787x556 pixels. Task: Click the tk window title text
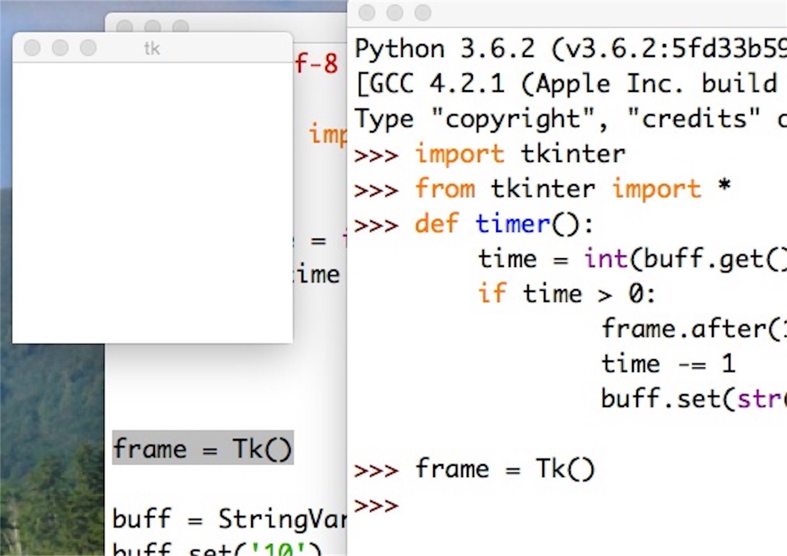coord(152,48)
